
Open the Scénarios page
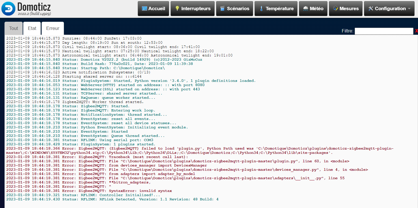(234, 8)
